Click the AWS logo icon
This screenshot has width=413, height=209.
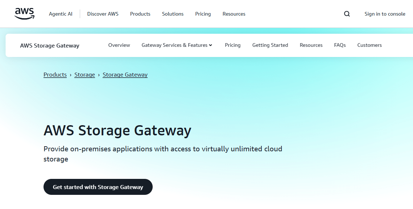pyautogui.click(x=25, y=14)
